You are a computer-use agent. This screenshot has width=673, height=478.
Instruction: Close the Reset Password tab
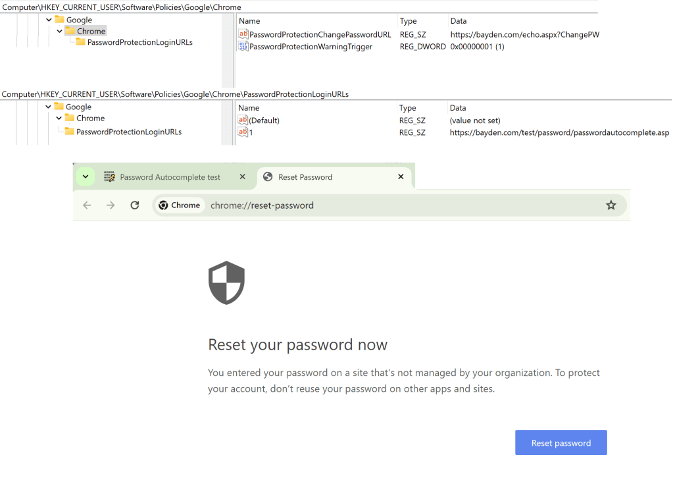point(401,177)
